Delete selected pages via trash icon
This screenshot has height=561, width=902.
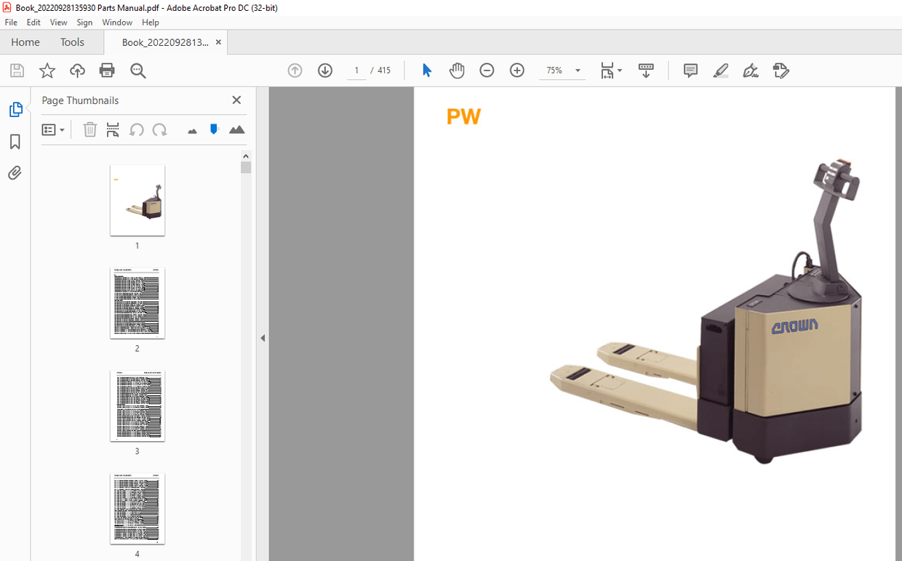pos(89,129)
